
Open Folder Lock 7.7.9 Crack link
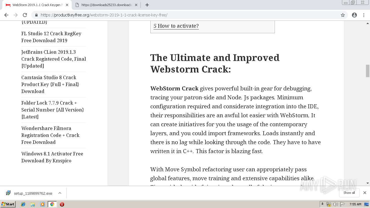pyautogui.click(x=53, y=110)
